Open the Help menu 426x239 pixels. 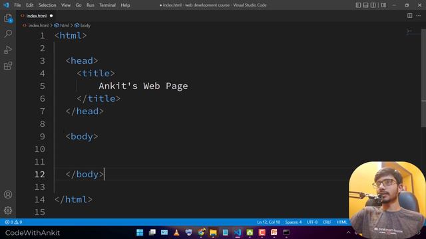(x=125, y=5)
